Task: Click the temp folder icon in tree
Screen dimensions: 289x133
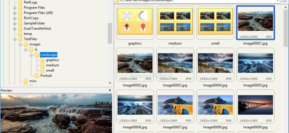Action: coord(20,34)
